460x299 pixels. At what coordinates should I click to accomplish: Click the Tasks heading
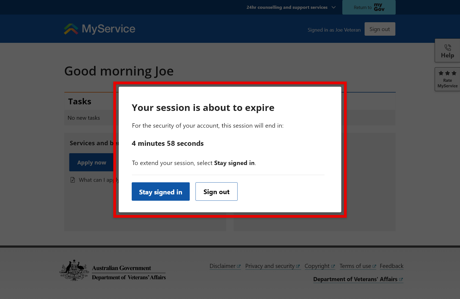tap(80, 101)
